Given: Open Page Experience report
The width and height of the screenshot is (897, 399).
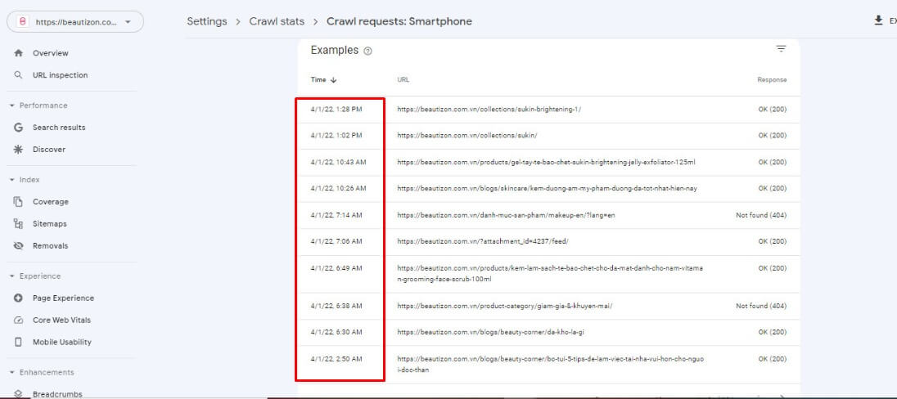Looking at the screenshot, I should pyautogui.click(x=63, y=298).
